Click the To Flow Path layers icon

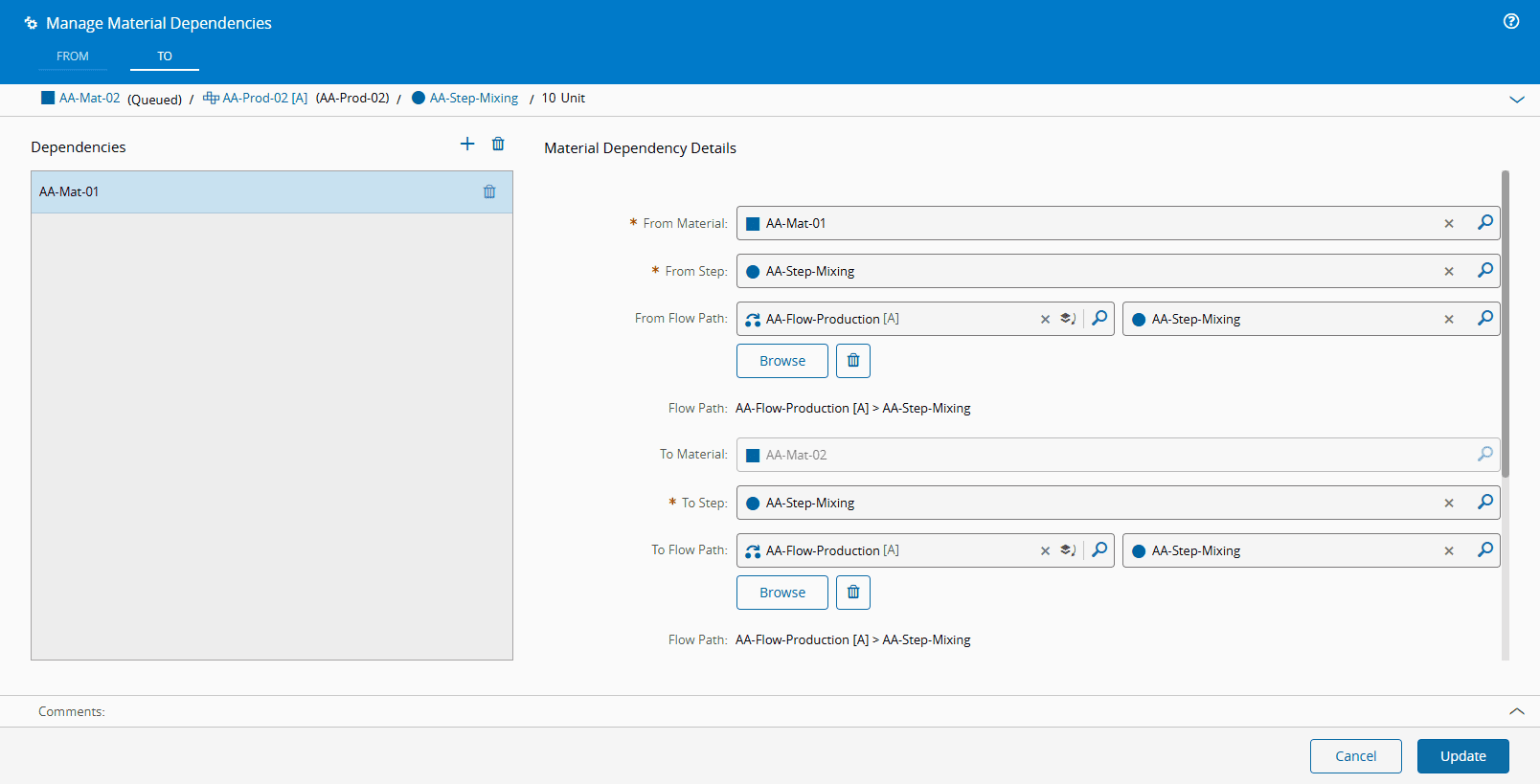1068,550
